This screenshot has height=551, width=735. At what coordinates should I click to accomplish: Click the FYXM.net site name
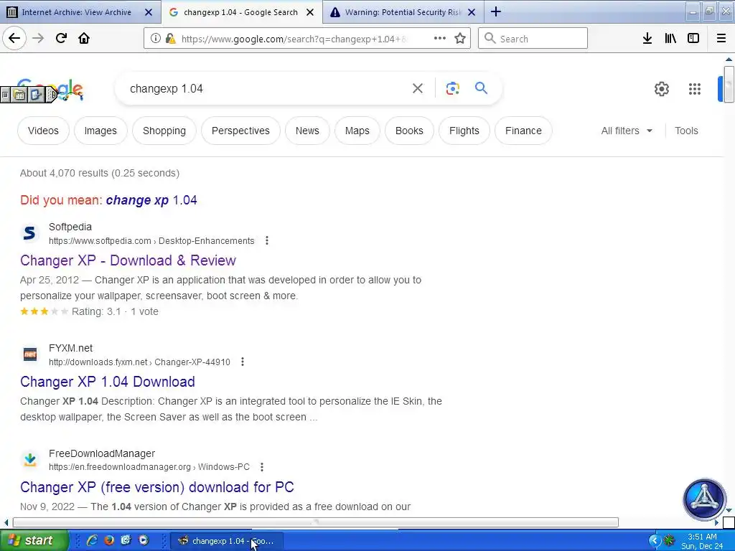[71, 348]
